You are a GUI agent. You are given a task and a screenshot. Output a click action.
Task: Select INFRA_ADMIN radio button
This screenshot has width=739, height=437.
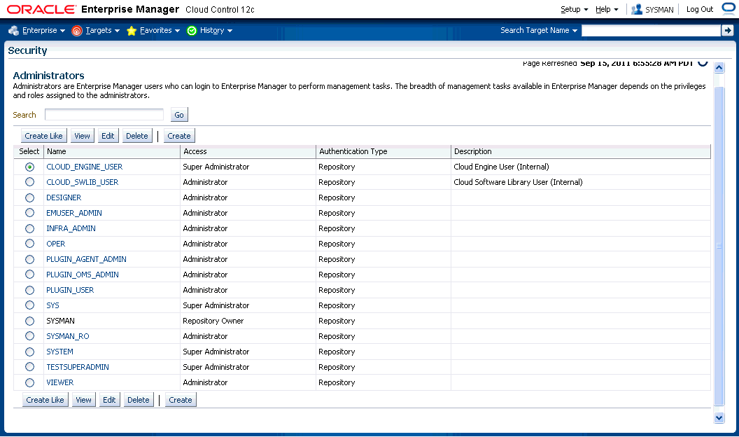click(29, 228)
